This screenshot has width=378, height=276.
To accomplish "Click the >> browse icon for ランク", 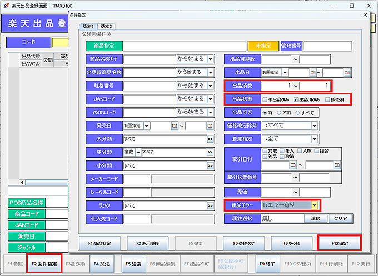I will coord(211,205).
